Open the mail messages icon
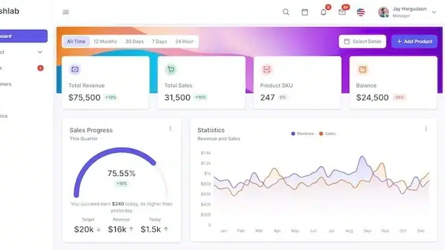 pyautogui.click(x=342, y=12)
